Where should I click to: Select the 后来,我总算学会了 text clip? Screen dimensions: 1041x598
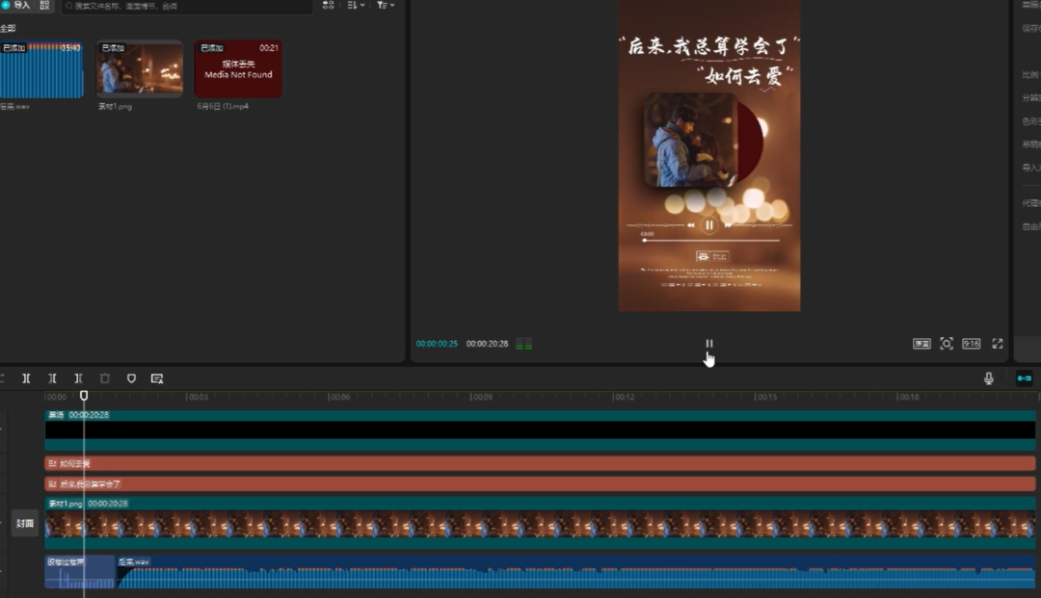point(540,484)
